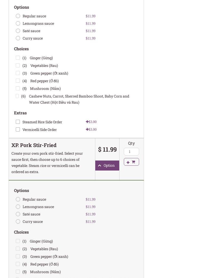Select Curry sauce in the Options above Extras
This screenshot has width=200, height=278.
tap(18, 38)
